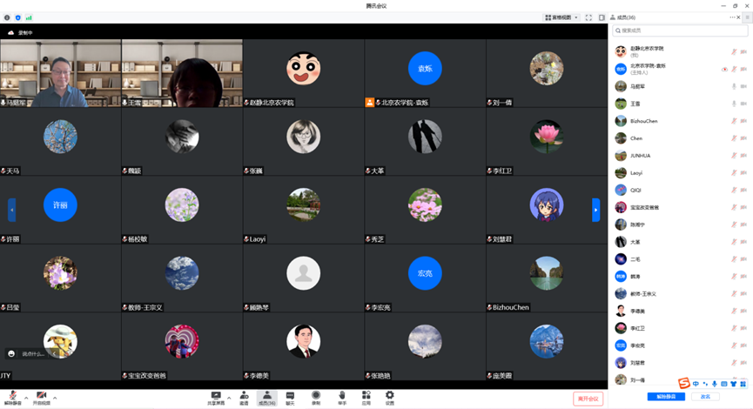753x409 pixels.
Task: Click the 邀请 (Invite) icon
Action: 243,397
